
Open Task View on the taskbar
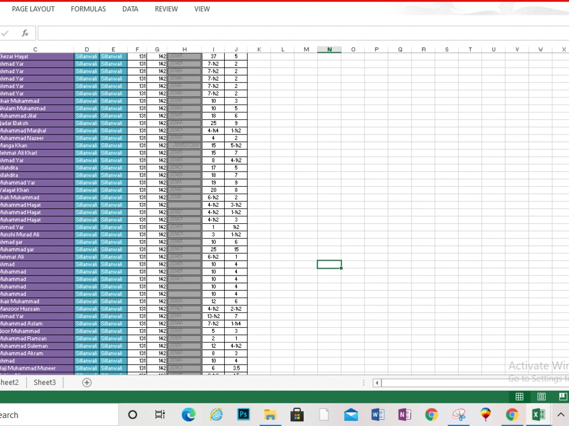click(160, 415)
